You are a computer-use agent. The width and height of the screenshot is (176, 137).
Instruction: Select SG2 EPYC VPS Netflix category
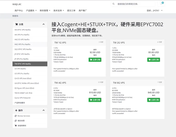30,49
